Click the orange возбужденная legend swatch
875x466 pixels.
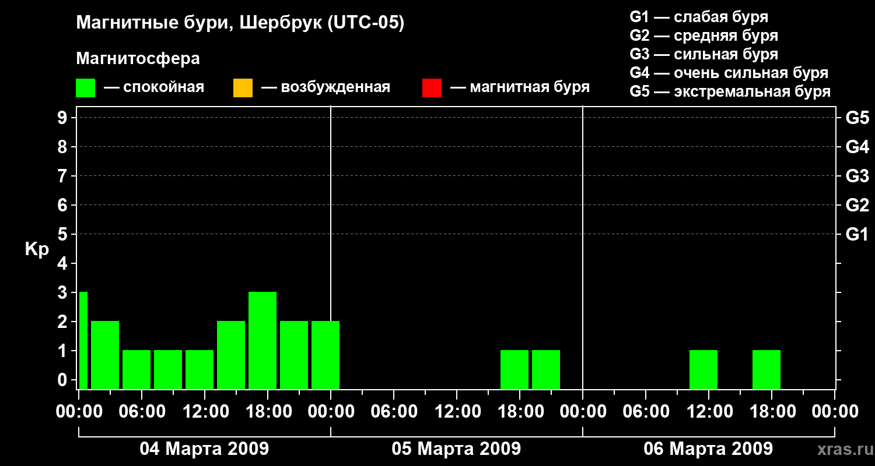[x=243, y=88]
